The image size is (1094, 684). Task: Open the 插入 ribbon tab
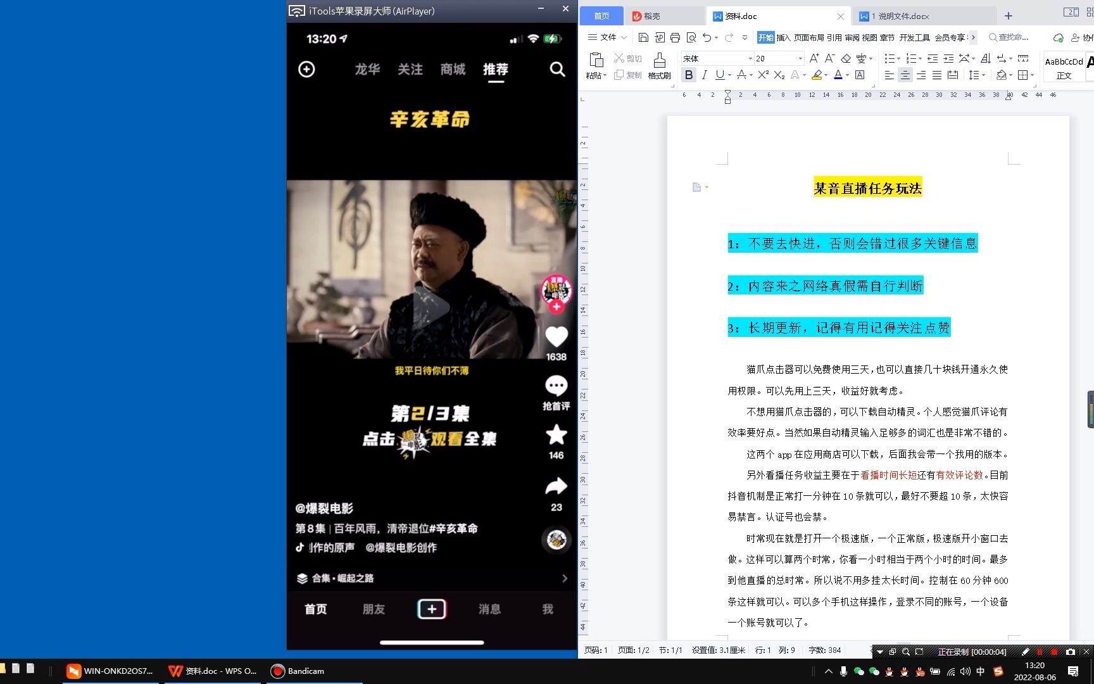tap(783, 37)
